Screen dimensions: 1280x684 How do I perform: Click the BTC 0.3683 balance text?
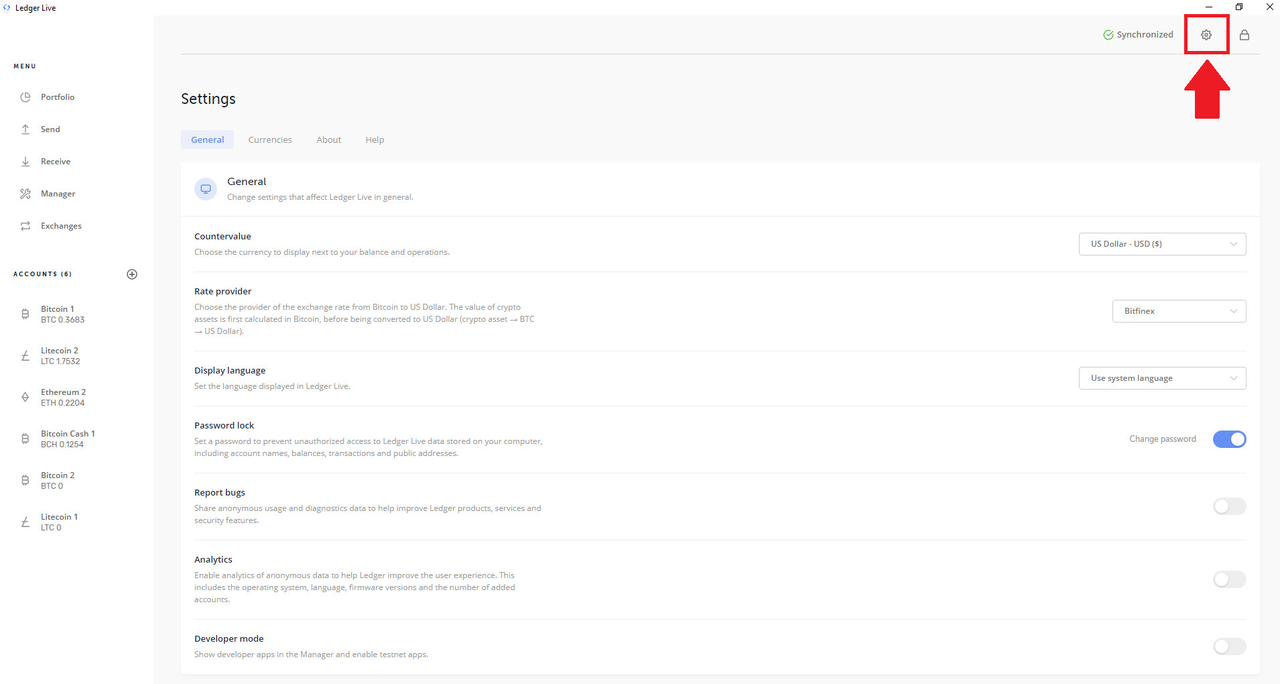(62, 320)
